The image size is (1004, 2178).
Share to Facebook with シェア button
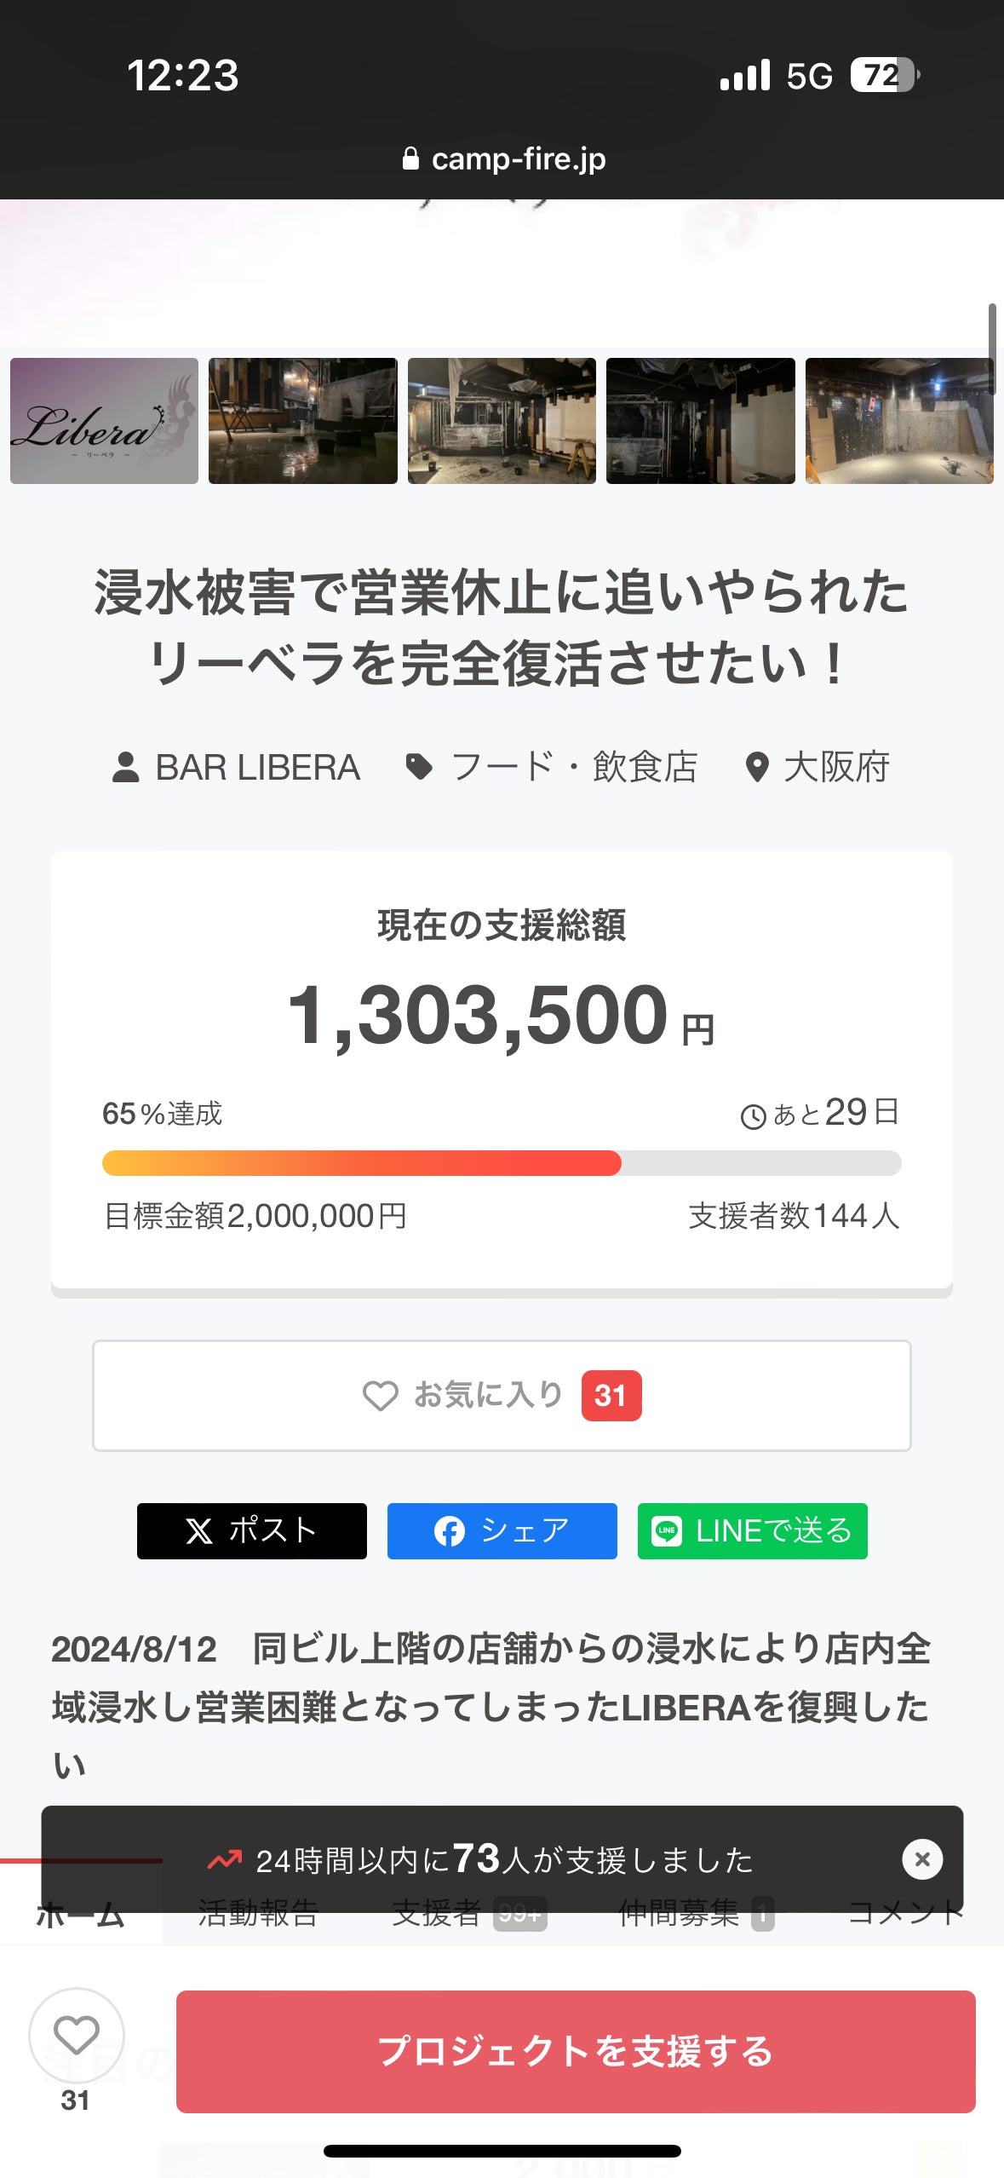coord(502,1531)
